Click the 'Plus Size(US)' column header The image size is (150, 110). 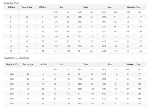[11, 64]
